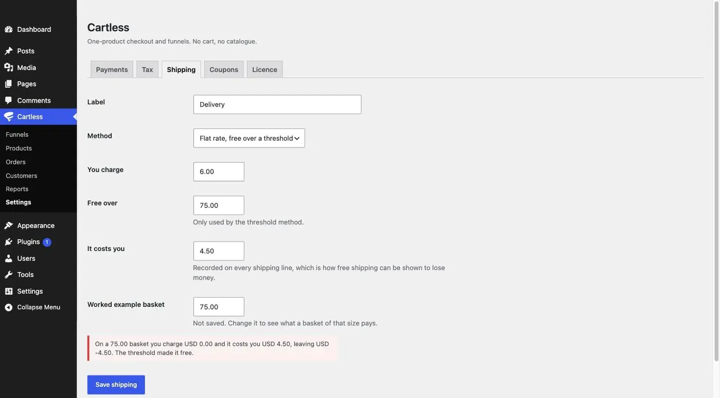Go to the Users menu item
Screen dimensions: 720x398
pyautogui.click(x=39, y=258)
